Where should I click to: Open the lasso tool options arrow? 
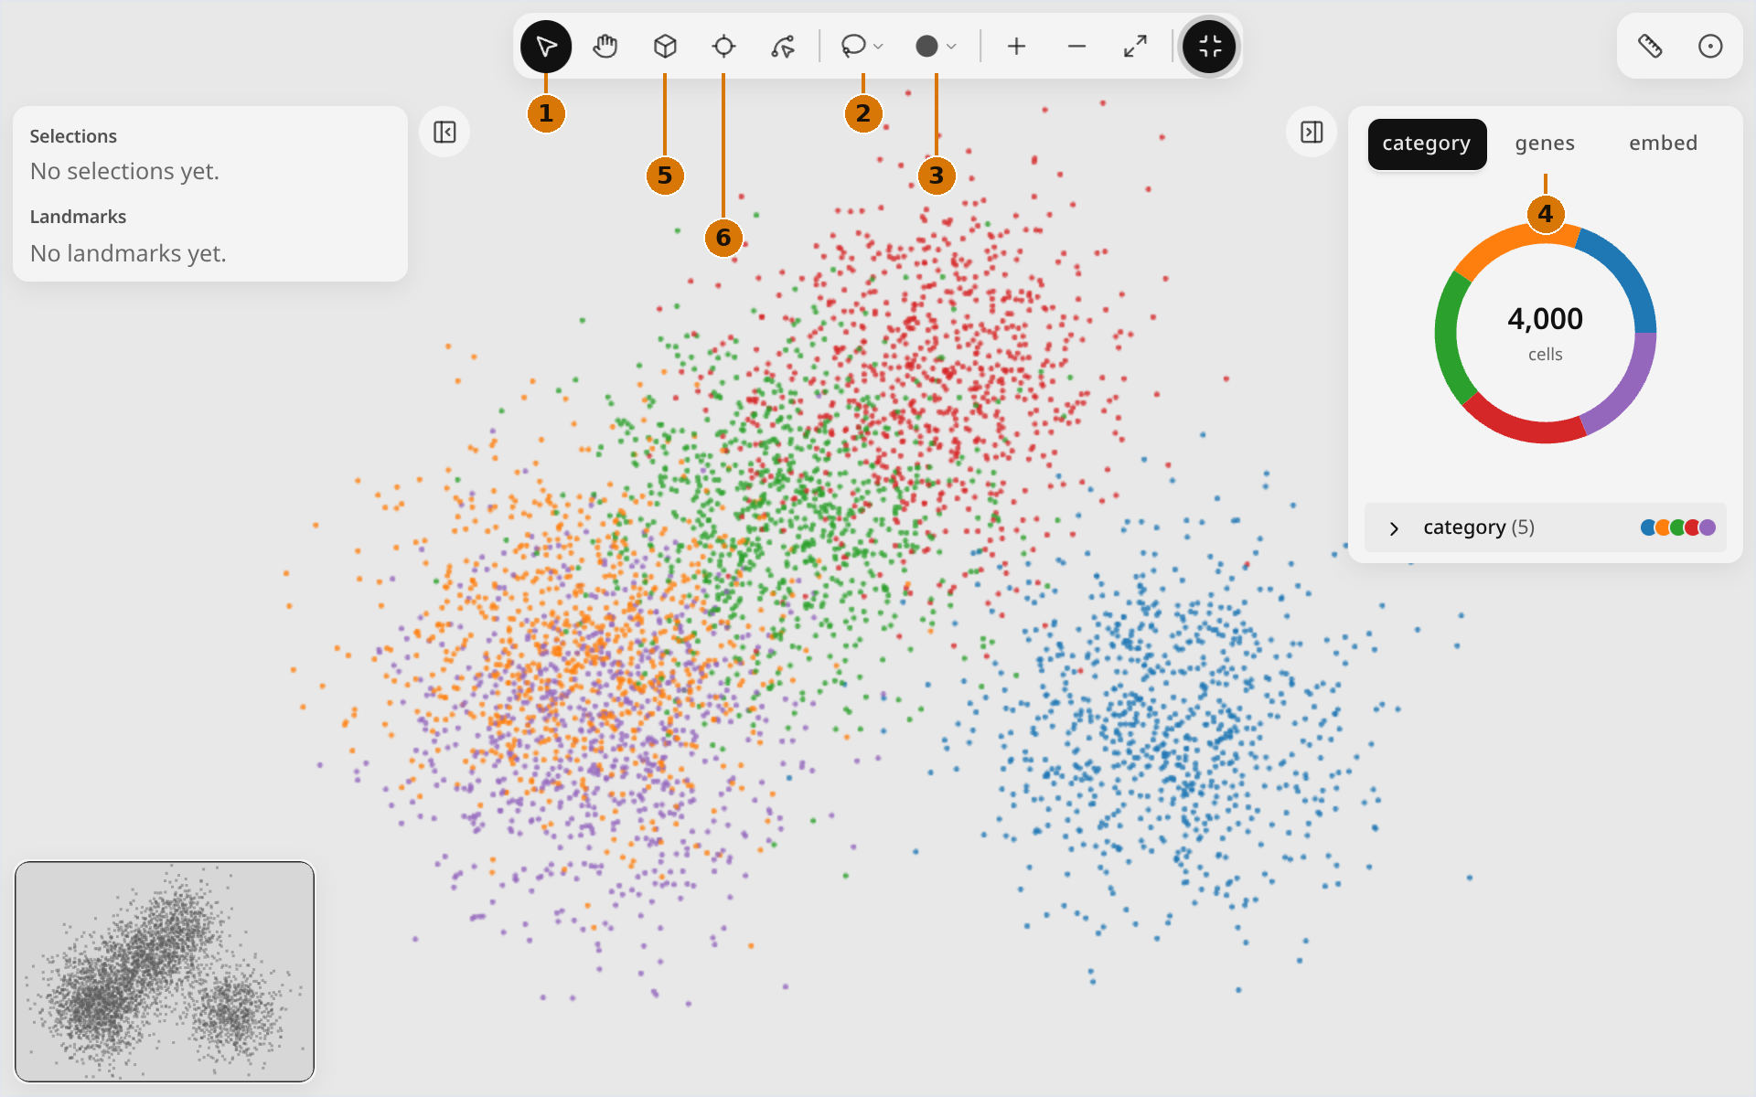[x=878, y=47]
